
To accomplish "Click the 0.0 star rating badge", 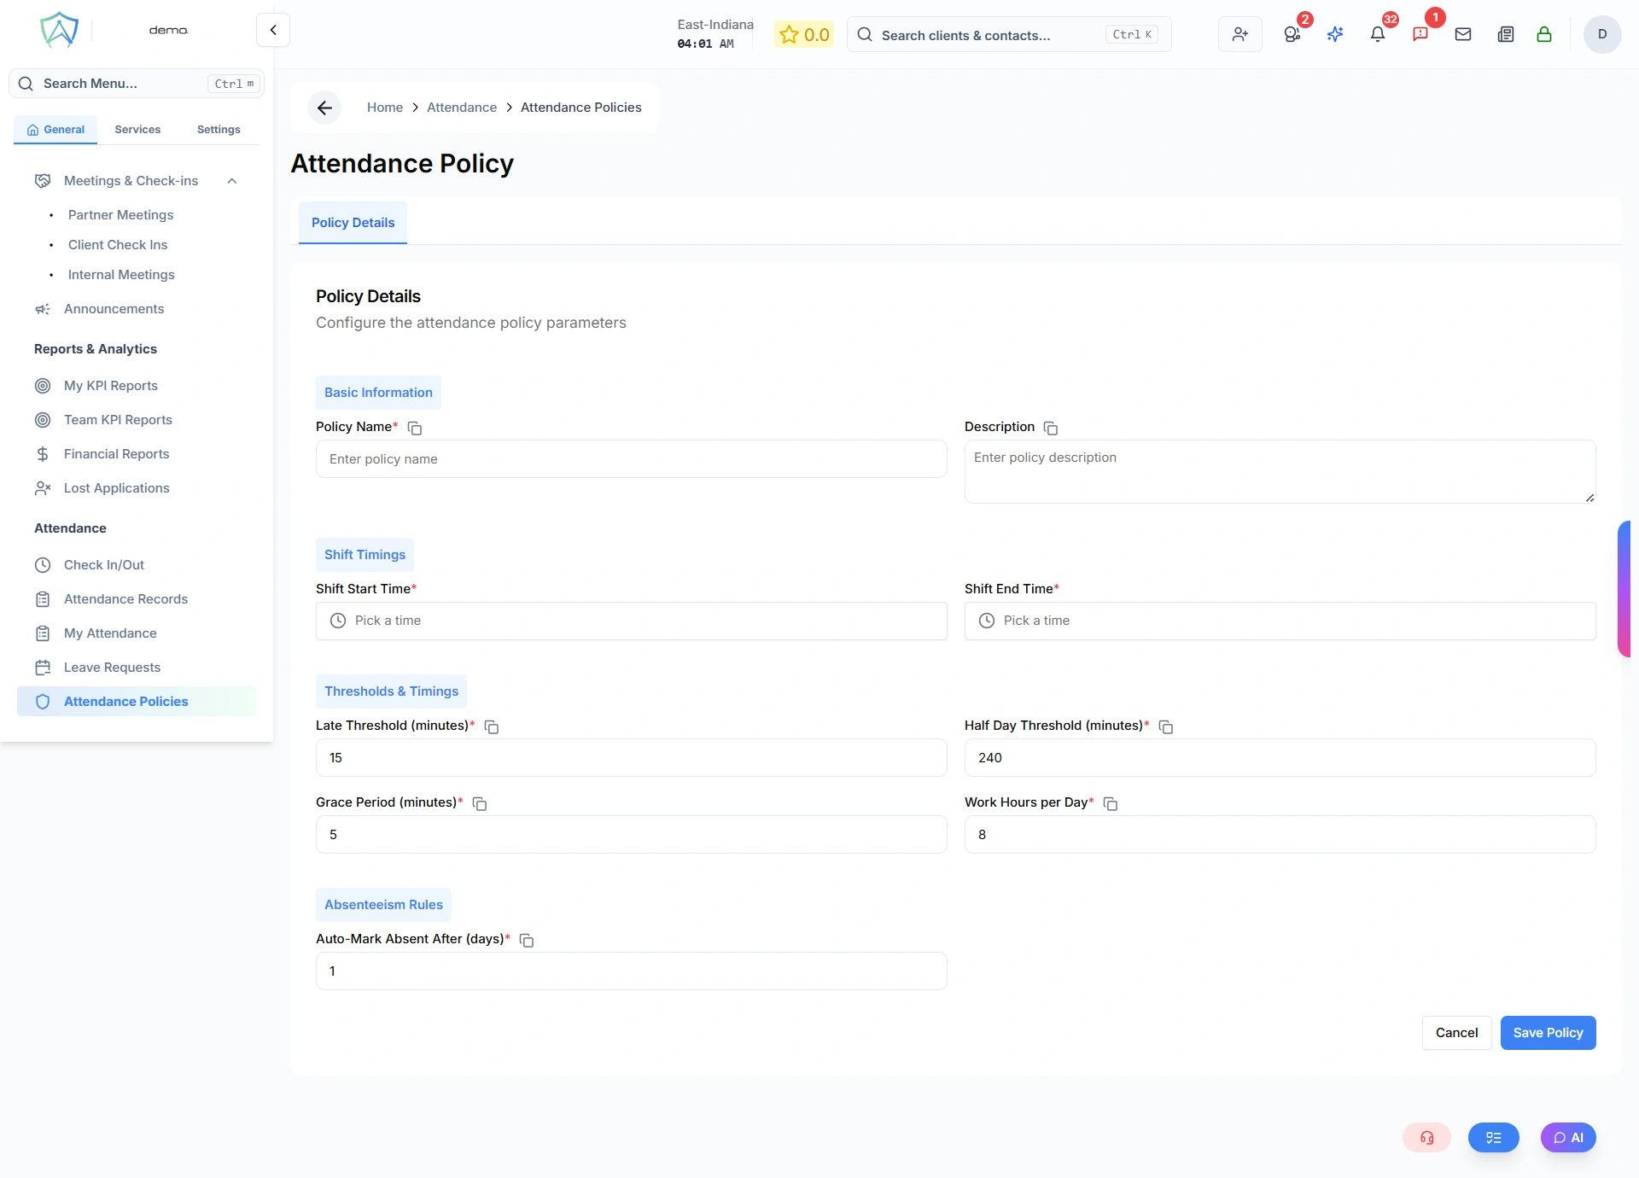I will pyautogui.click(x=803, y=34).
